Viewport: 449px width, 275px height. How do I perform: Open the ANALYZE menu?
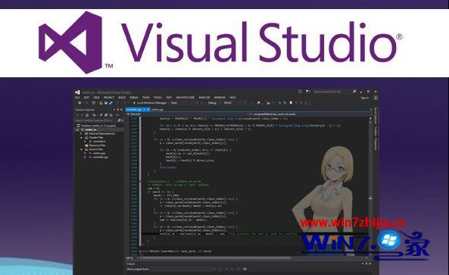point(204,98)
